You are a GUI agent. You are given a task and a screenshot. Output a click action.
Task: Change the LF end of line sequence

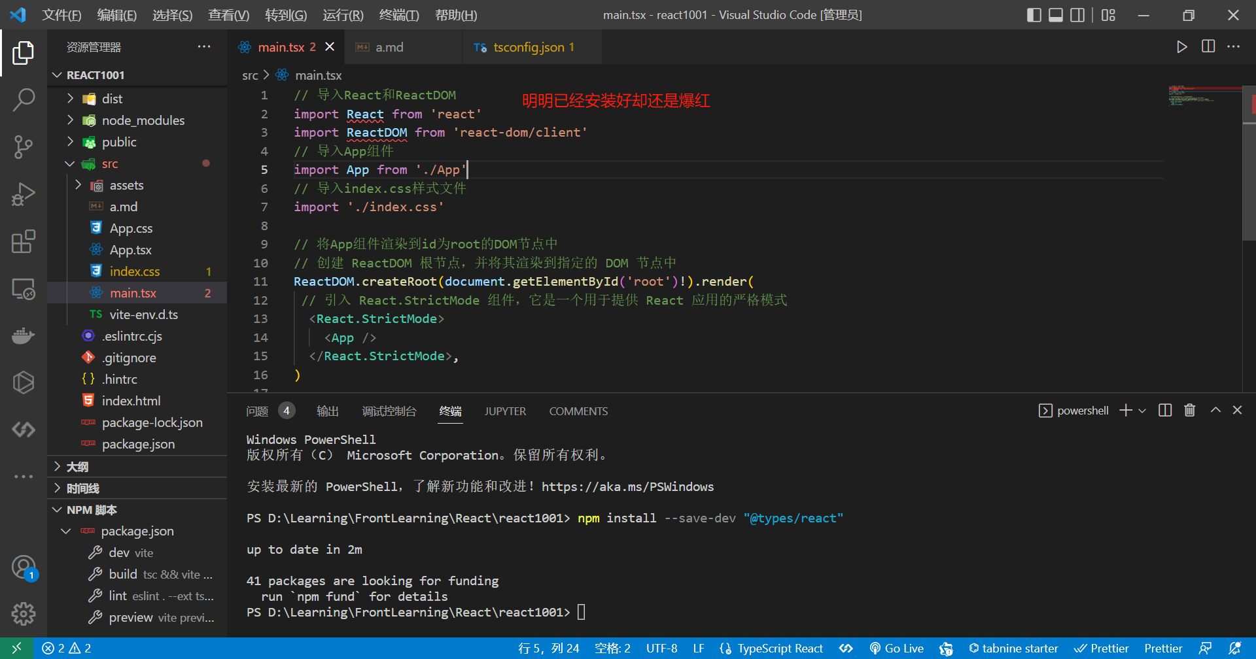point(699,648)
